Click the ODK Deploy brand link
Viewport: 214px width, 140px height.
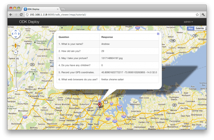(29, 22)
